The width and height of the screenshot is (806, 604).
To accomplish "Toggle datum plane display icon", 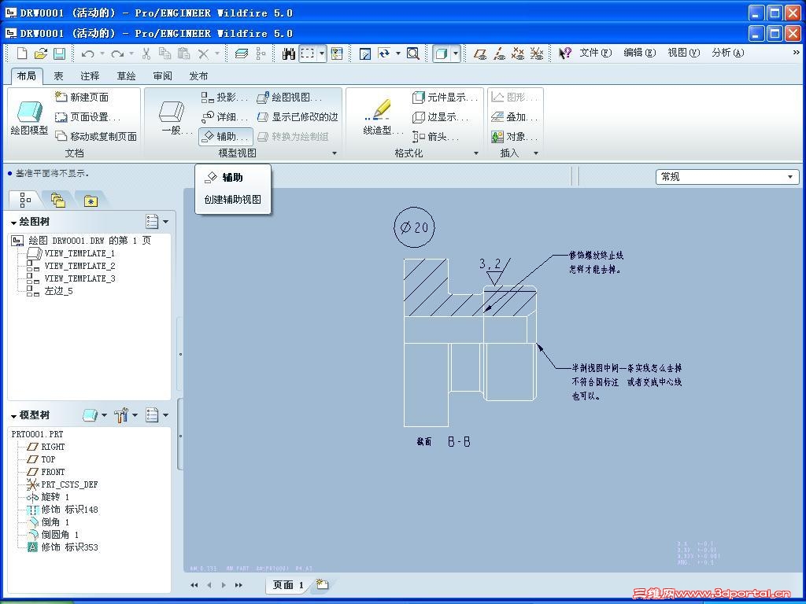I will pos(480,53).
